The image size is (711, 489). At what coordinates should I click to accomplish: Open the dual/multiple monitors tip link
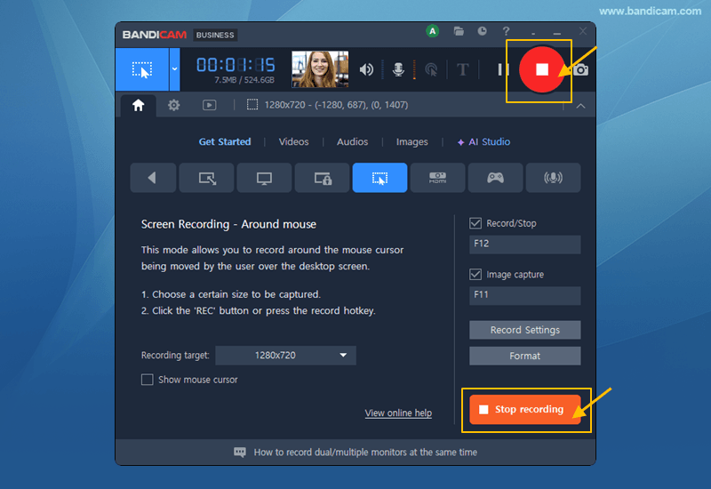(365, 453)
